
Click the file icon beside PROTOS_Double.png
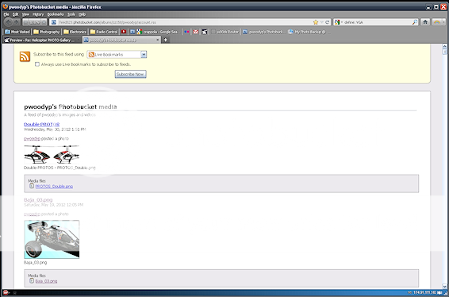32,186
